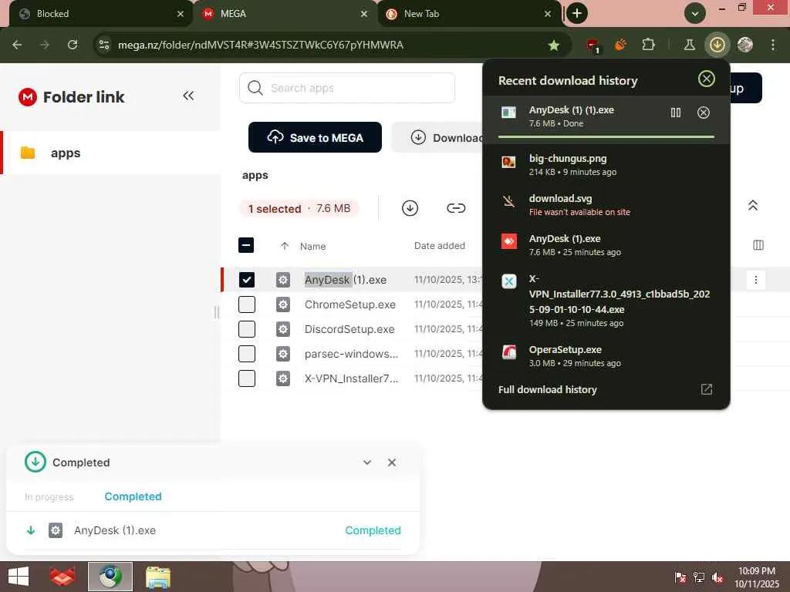Click the Download button

(x=437, y=137)
